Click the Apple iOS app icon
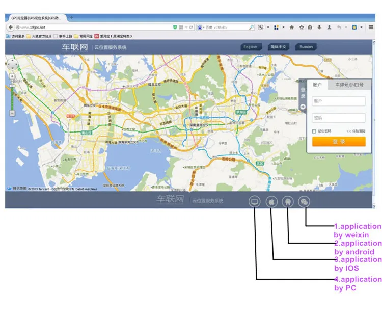382x318 pixels. [x=271, y=202]
